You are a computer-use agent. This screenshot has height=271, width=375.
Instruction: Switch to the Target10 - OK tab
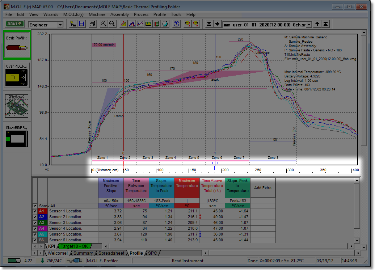pos(74,246)
